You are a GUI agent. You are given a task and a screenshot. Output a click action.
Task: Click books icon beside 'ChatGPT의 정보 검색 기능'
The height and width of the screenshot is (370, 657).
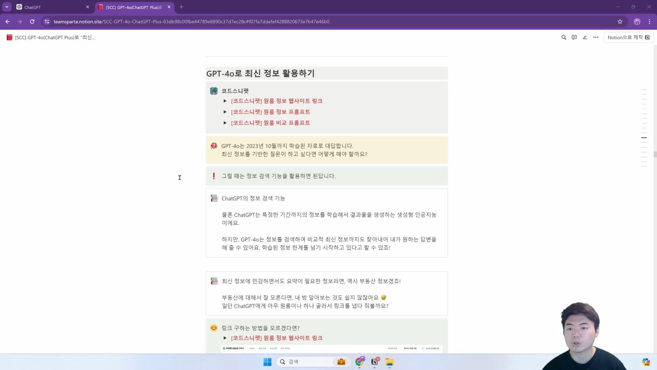coord(214,198)
